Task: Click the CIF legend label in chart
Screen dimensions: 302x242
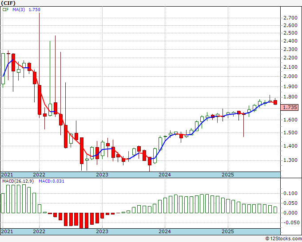Action: click(x=6, y=10)
